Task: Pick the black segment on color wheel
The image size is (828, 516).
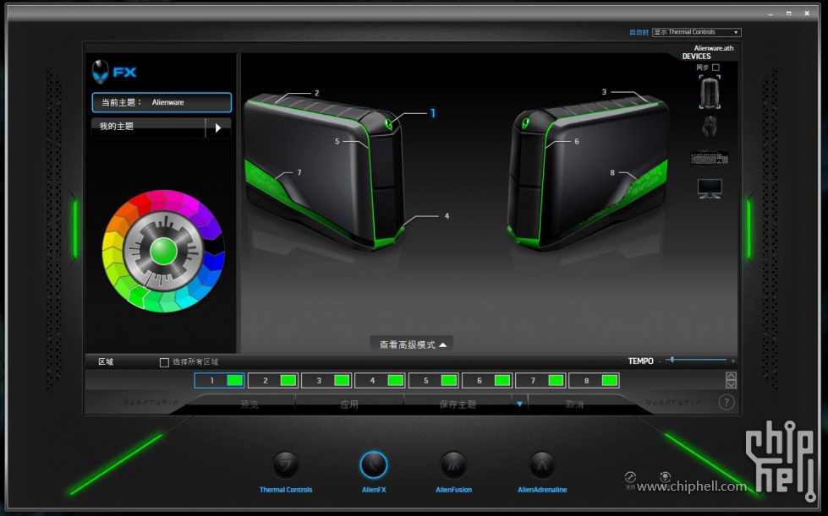Action: tap(214, 245)
